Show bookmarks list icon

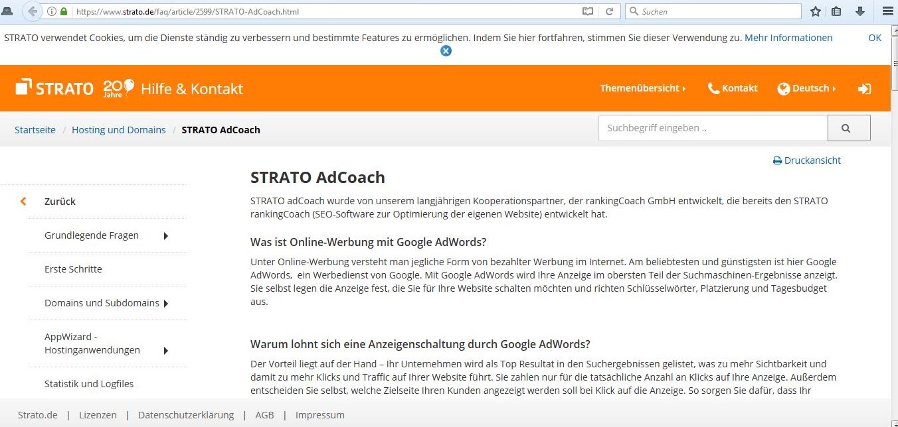tap(837, 11)
